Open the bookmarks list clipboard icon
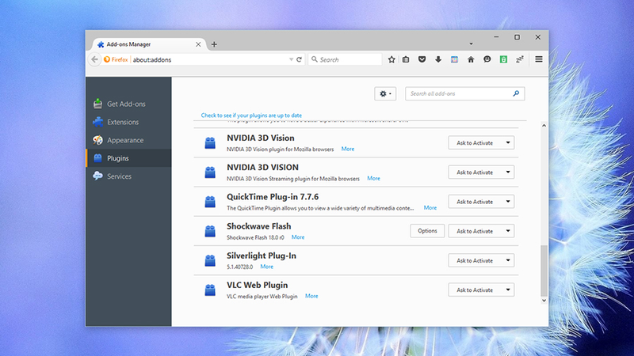 [406, 59]
